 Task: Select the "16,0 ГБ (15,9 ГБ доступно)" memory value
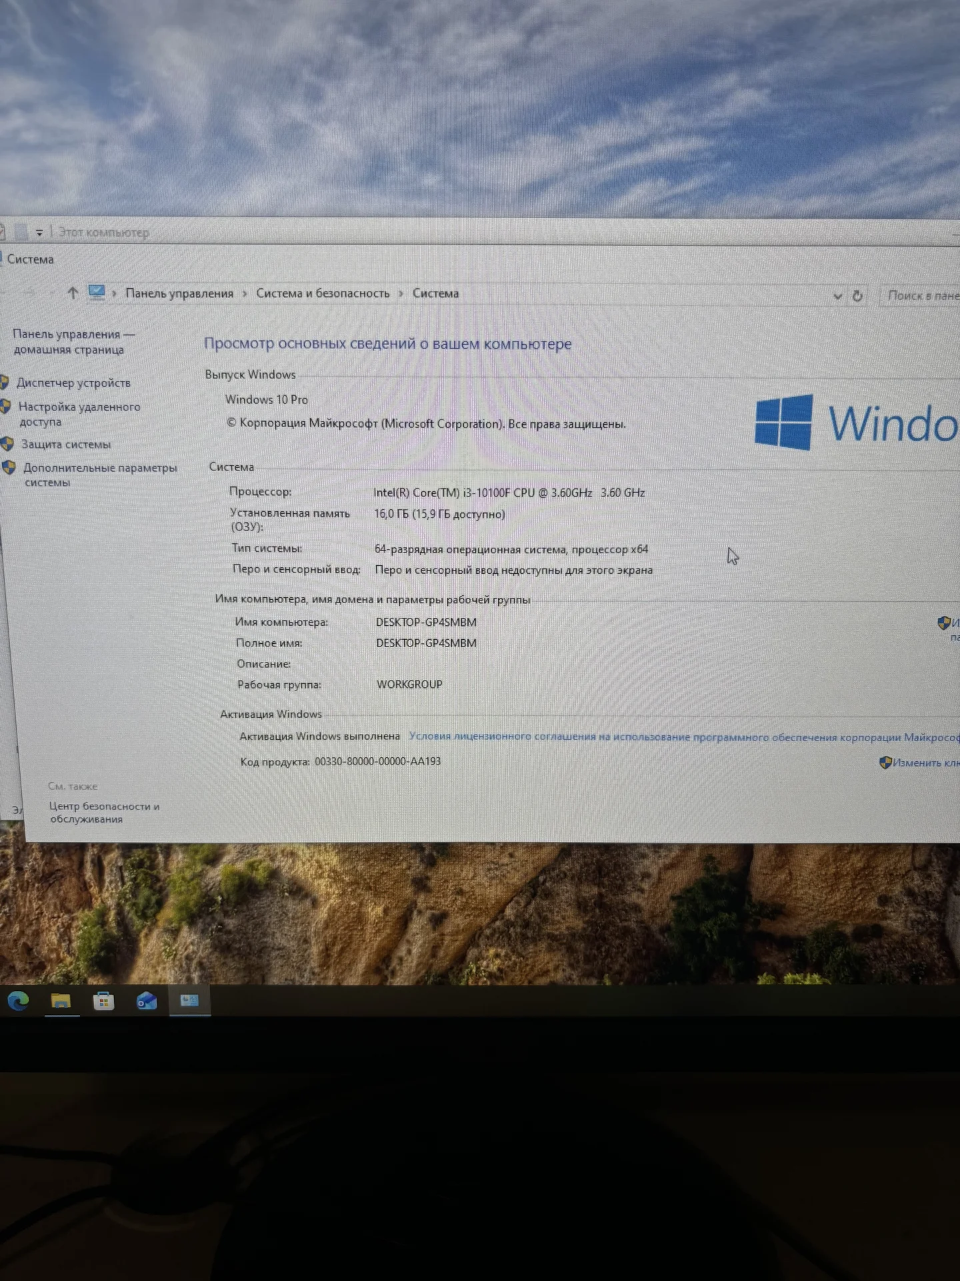click(439, 514)
